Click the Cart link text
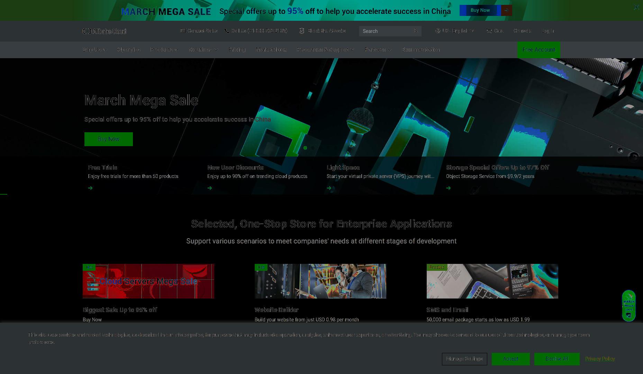 click(499, 31)
